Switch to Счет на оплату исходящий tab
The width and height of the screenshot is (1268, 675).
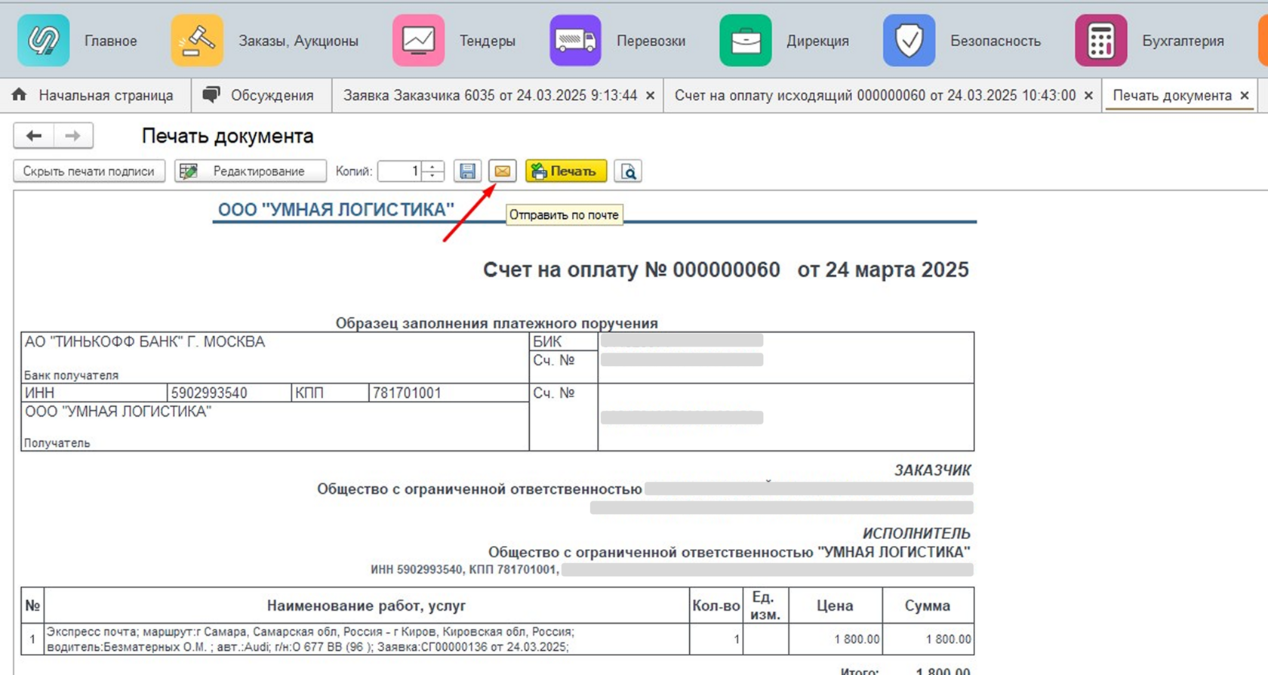pos(875,95)
